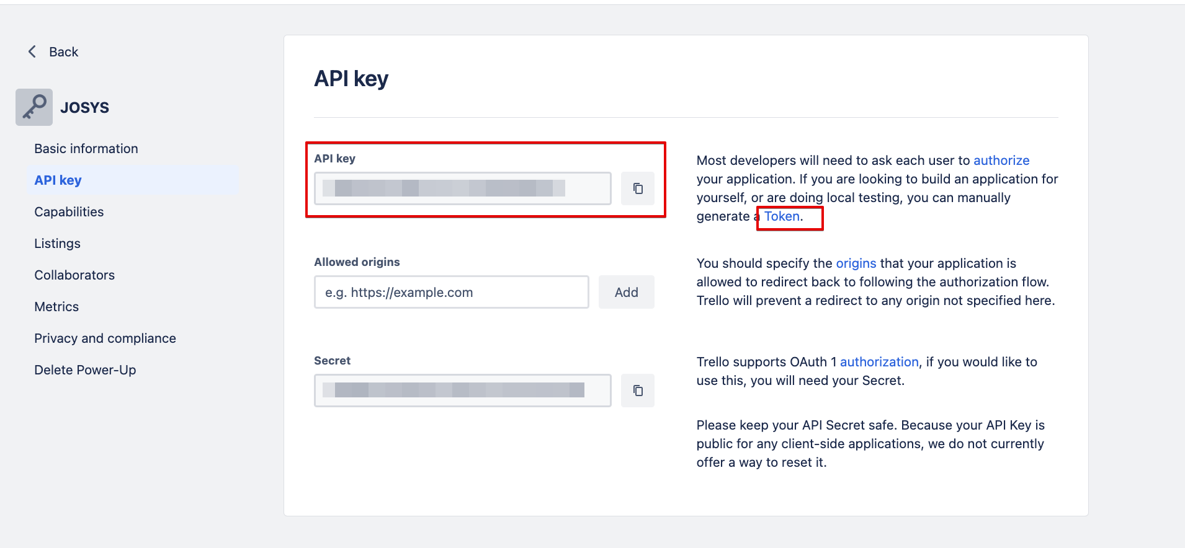Viewport: 1185px width, 548px height.
Task: Open the Token generation link
Action: click(x=782, y=216)
